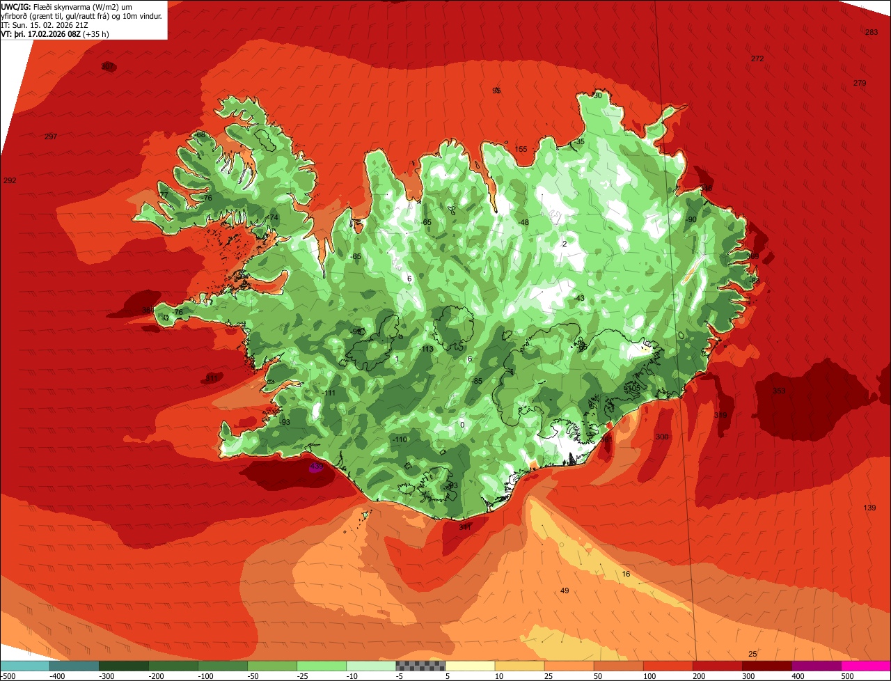Click the '2' value on the map
Screen dimensions: 891x681
click(565, 244)
